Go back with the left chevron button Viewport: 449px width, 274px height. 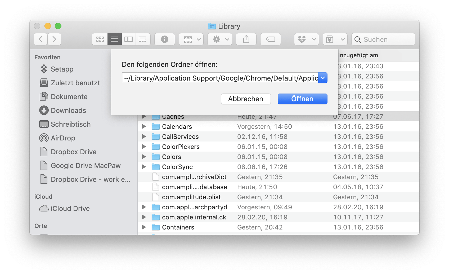tap(41, 39)
